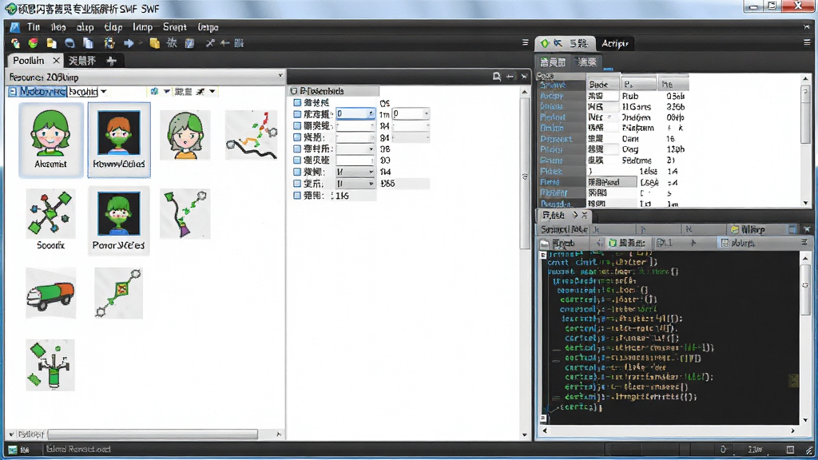Open the combo box right of the 1m label
Image resolution: width=818 pixels, height=460 pixels.
coord(411,113)
